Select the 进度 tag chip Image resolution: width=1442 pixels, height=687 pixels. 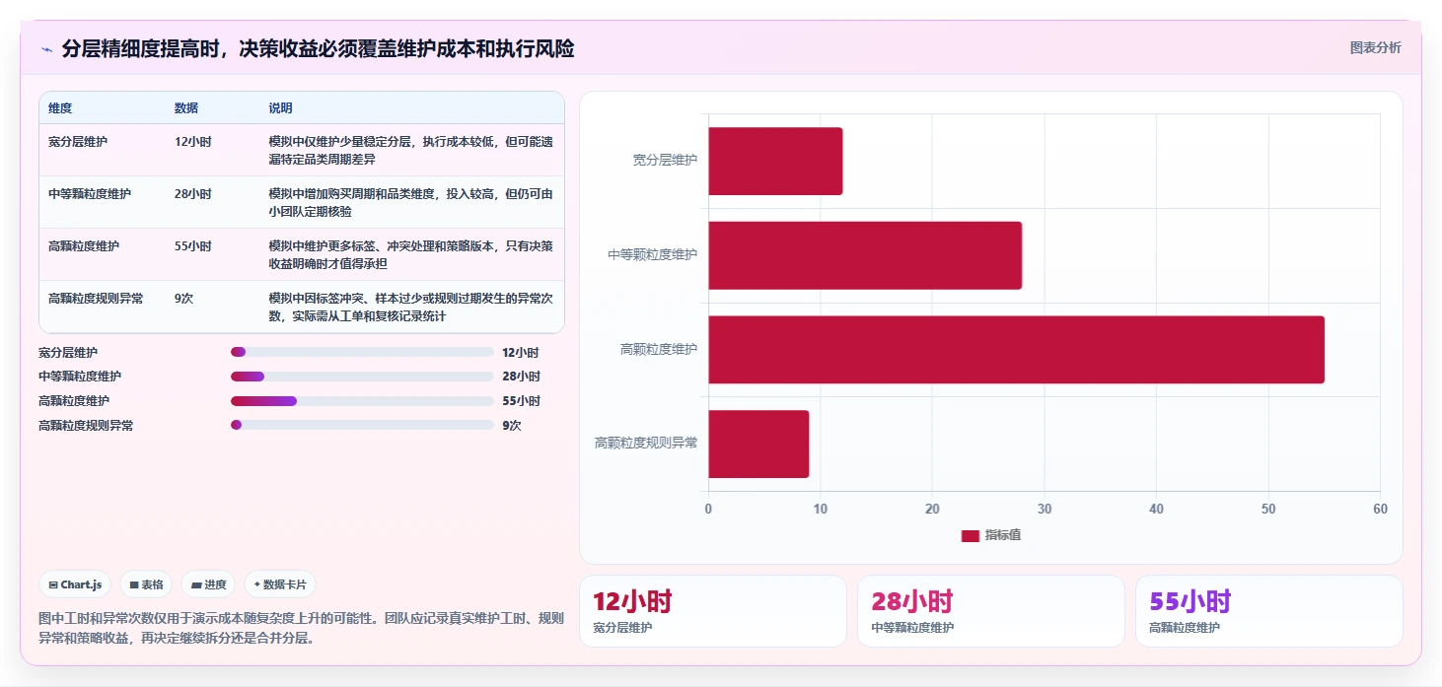[208, 584]
